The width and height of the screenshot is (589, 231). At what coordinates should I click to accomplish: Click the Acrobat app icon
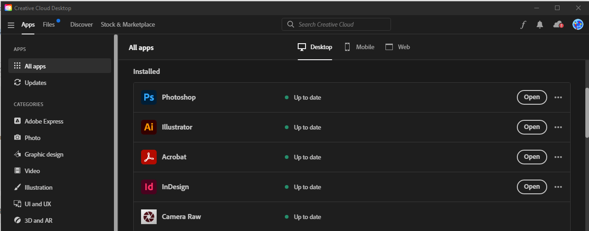149,157
